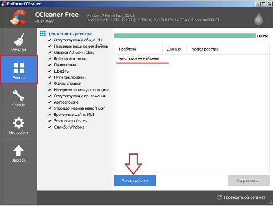Toggle Звуковые события checkbox
This screenshot has width=273, height=206.
coord(49,121)
